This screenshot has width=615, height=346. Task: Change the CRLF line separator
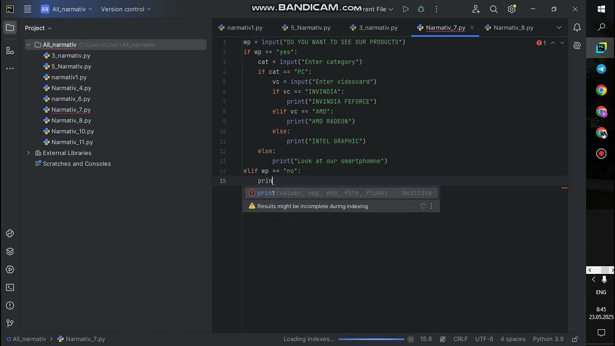(460, 339)
